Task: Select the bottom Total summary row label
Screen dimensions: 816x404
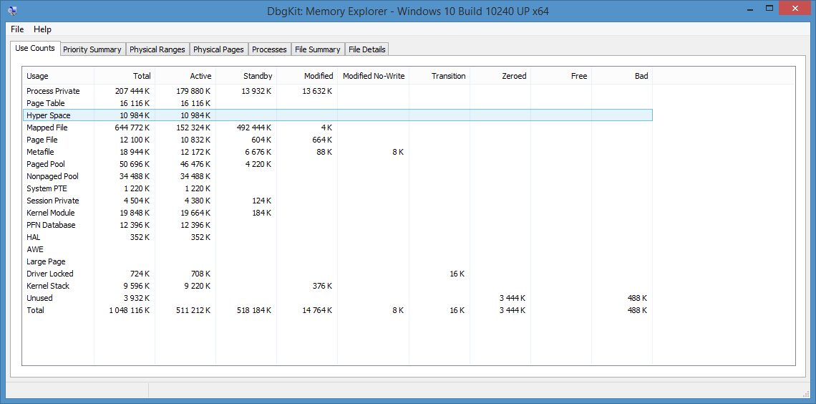Action: (x=35, y=310)
